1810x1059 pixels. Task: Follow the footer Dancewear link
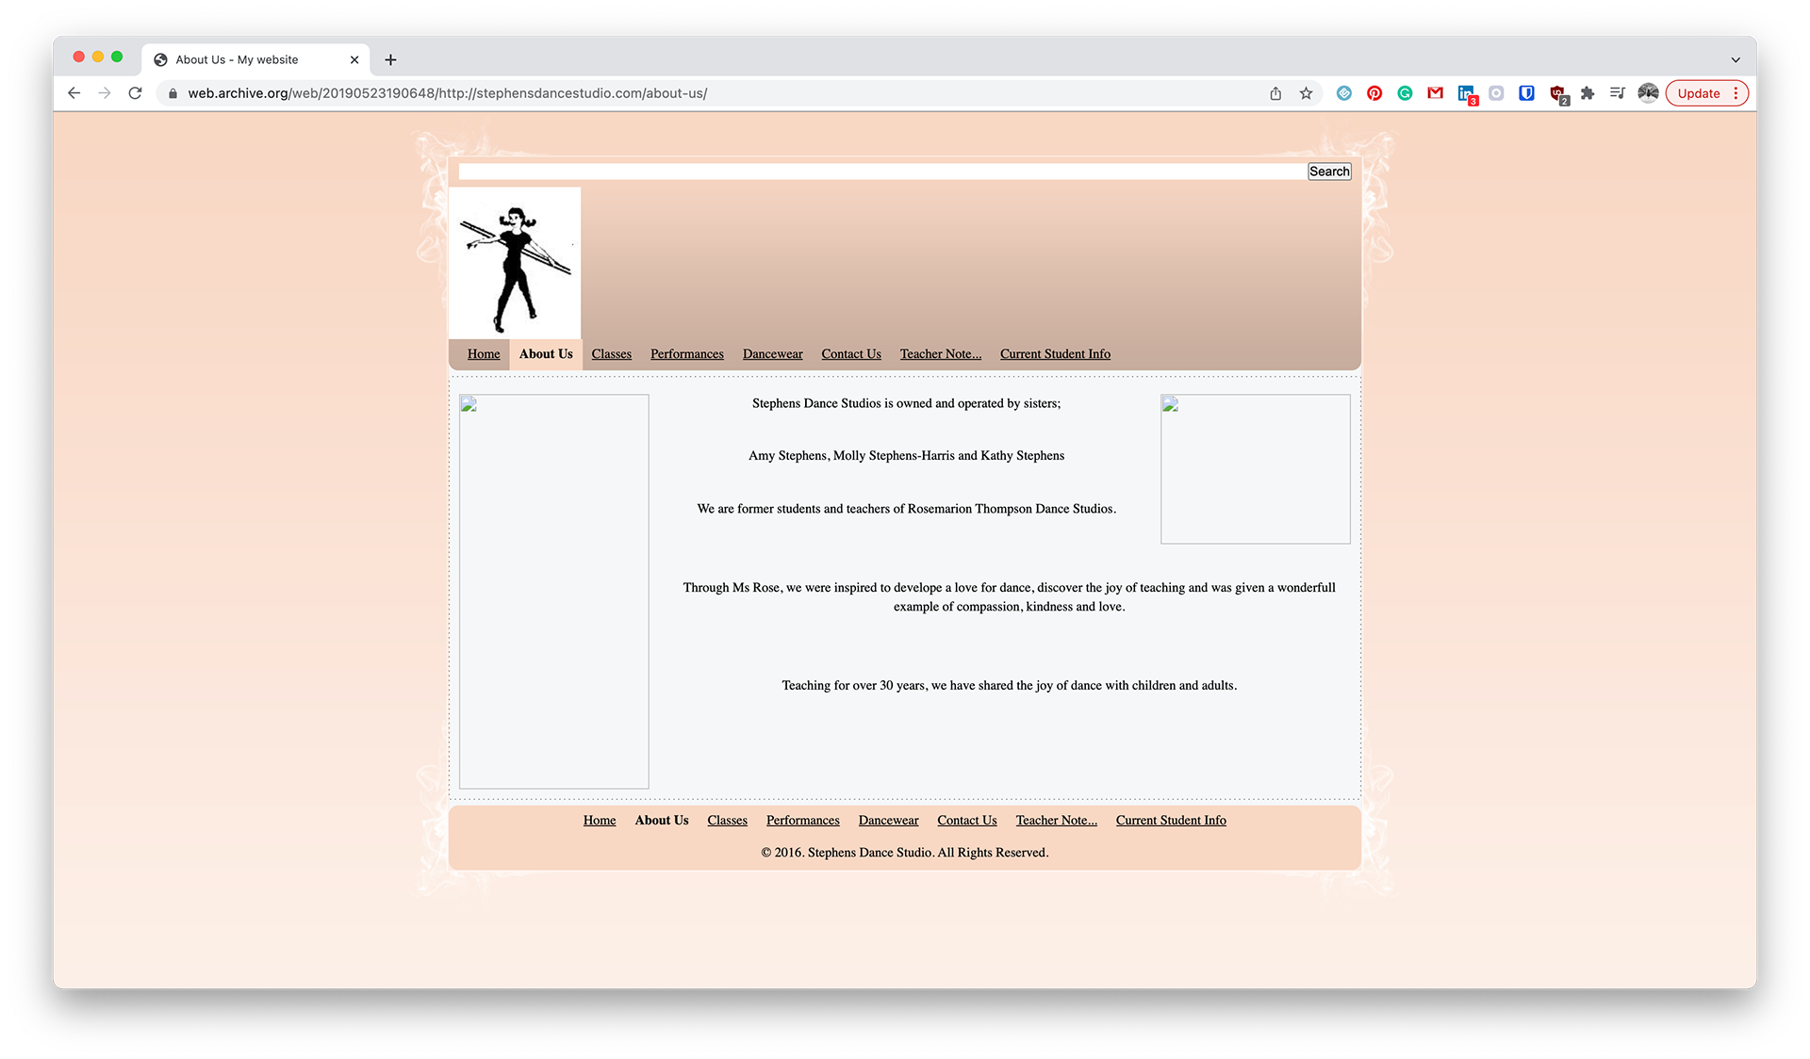click(889, 821)
